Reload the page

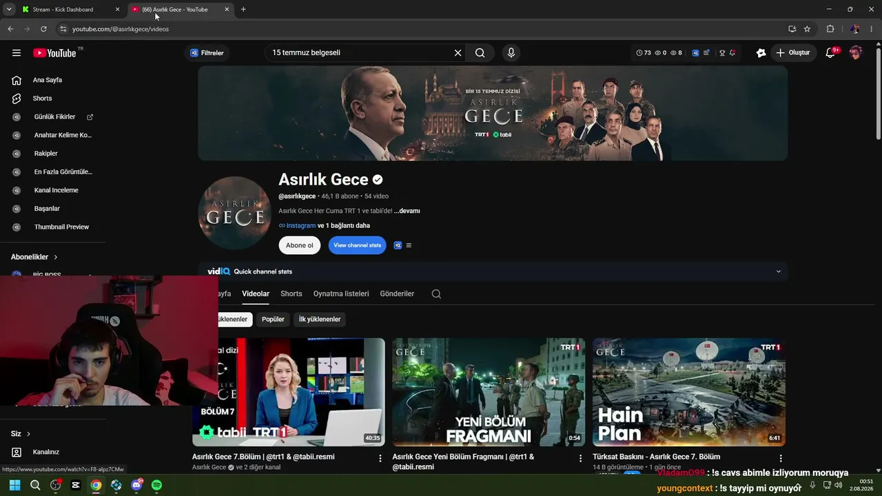click(x=43, y=29)
